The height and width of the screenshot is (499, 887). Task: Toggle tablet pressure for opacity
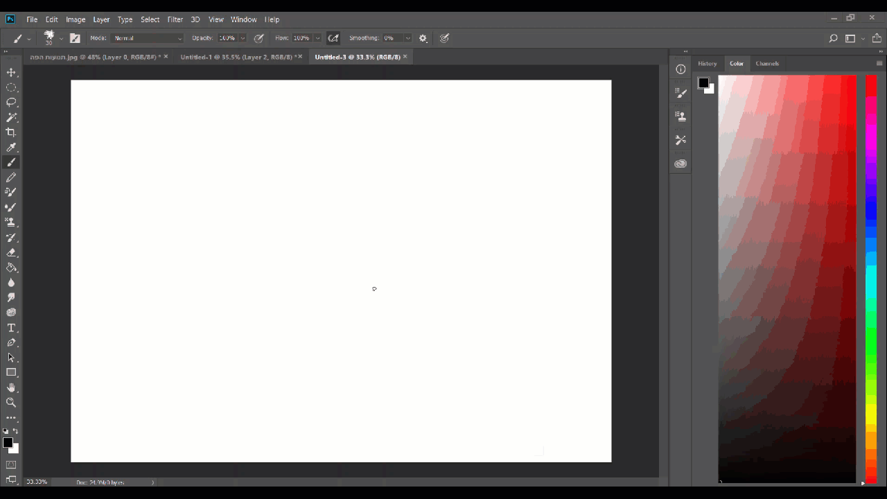(x=258, y=38)
